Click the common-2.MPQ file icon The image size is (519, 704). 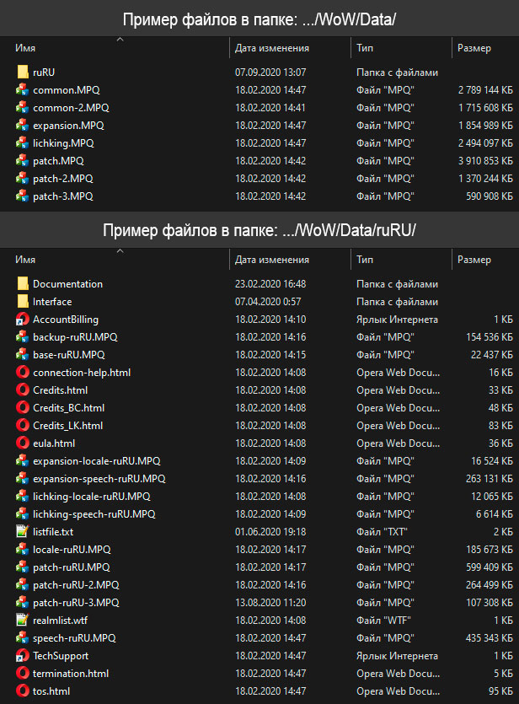pos(23,107)
